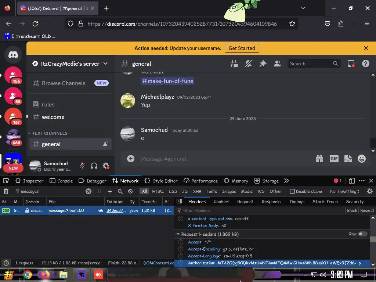Toggle deafen headphones

(x=94, y=166)
